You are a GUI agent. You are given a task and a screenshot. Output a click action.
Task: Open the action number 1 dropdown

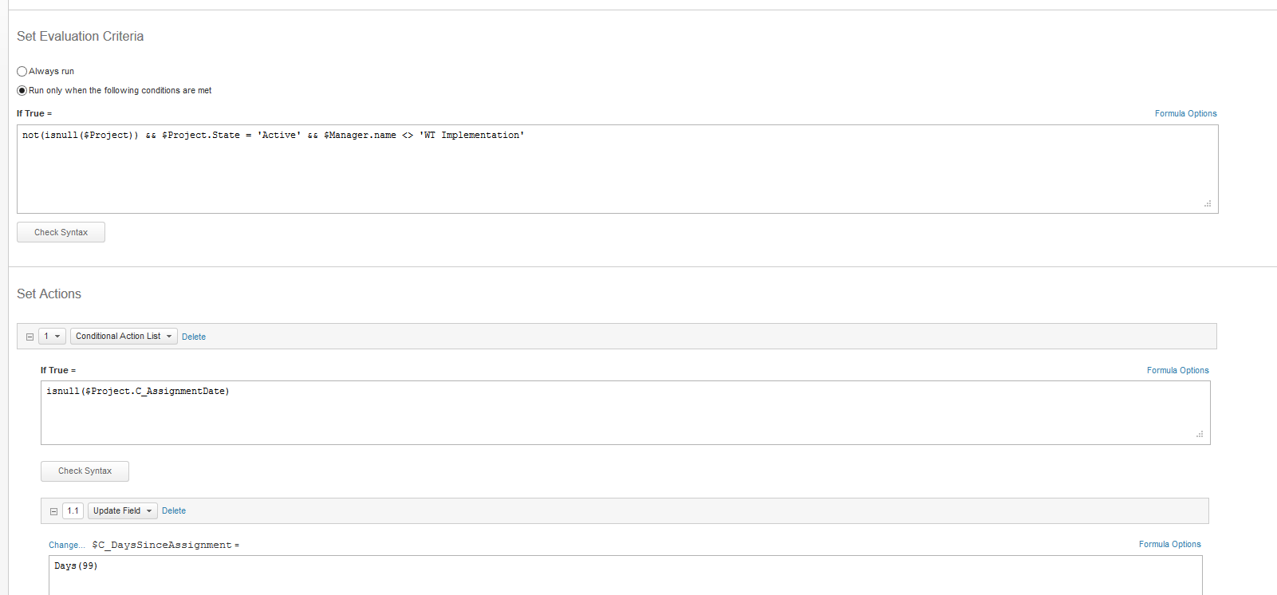point(52,336)
